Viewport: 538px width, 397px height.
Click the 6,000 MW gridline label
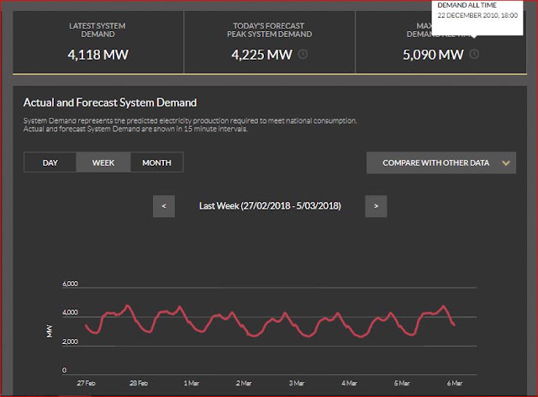point(70,283)
